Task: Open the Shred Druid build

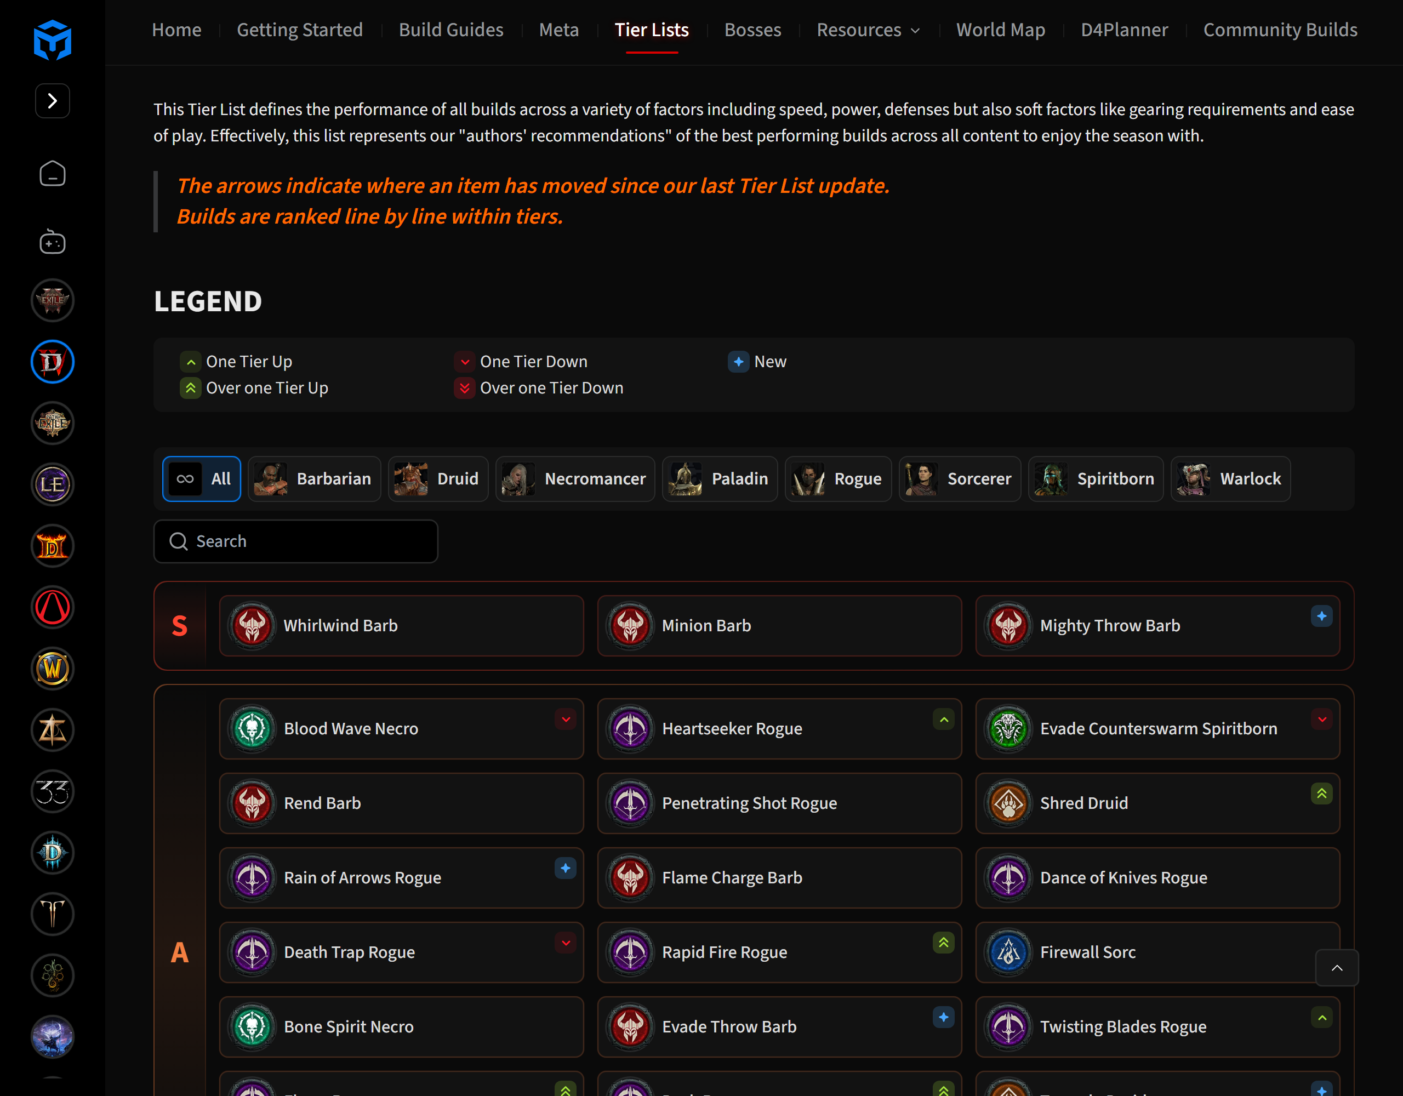Action: tap(1157, 803)
